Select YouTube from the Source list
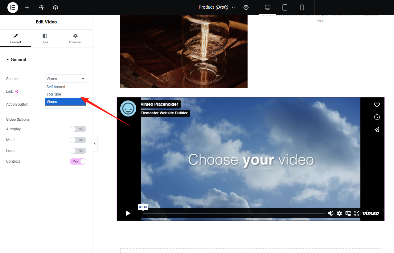The width and height of the screenshot is (394, 253). 54,94
